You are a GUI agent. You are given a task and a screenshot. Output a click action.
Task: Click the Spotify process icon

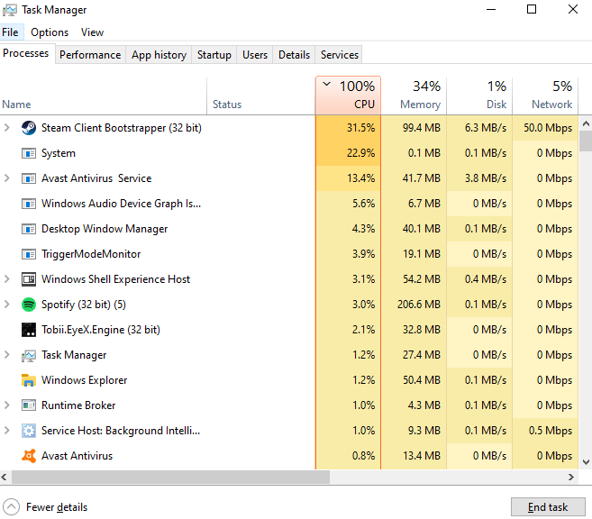(29, 305)
